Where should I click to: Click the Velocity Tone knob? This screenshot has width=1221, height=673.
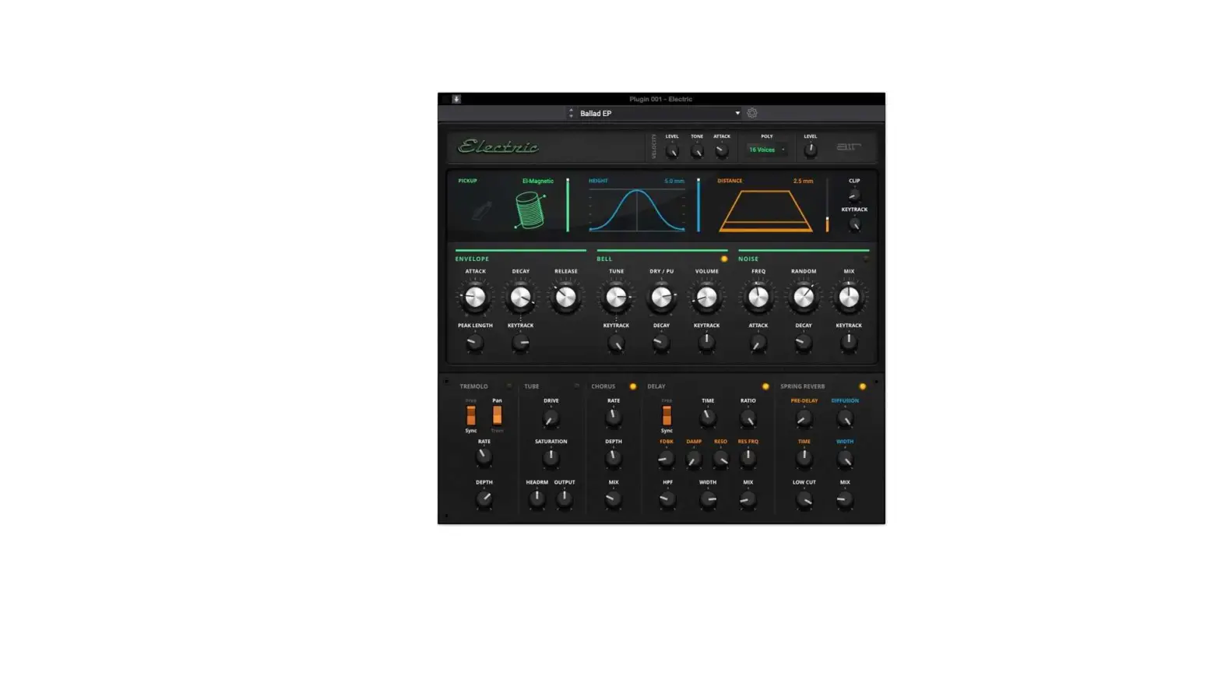697,150
